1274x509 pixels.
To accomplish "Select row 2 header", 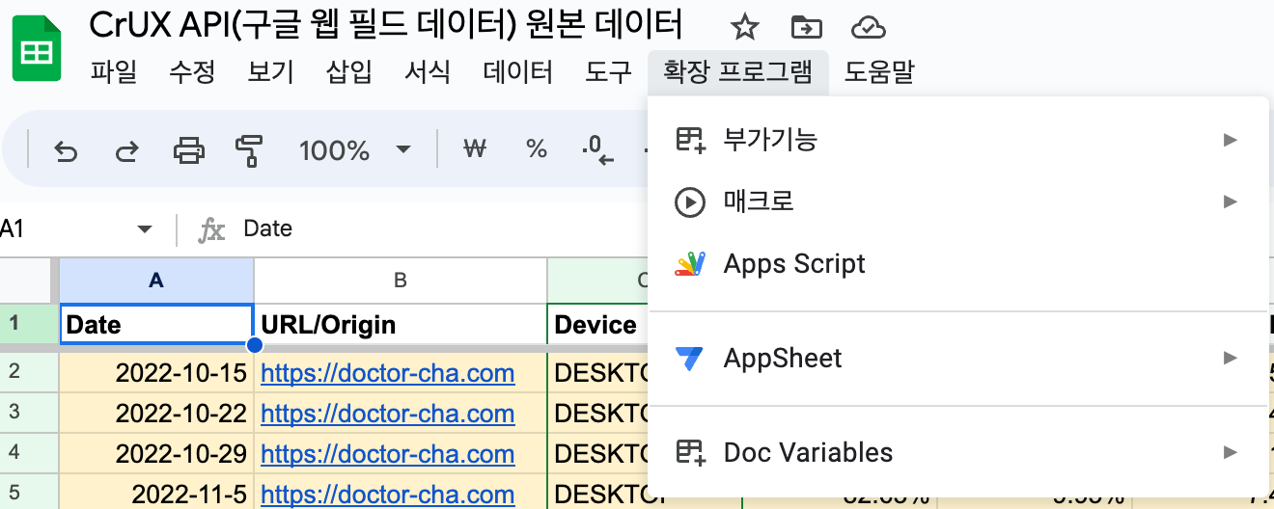I will (29, 373).
